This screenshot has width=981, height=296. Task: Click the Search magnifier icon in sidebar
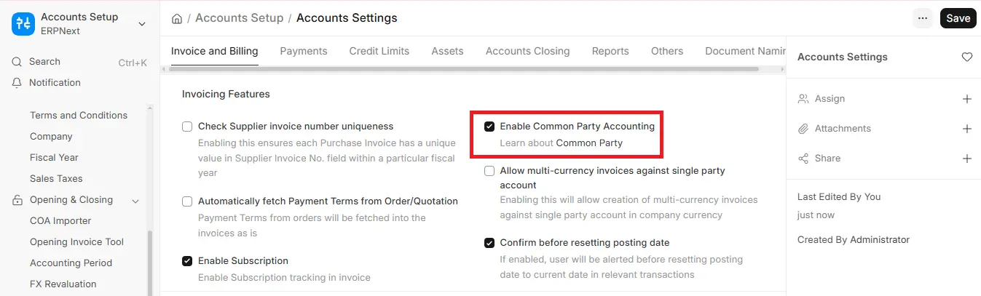[17, 62]
